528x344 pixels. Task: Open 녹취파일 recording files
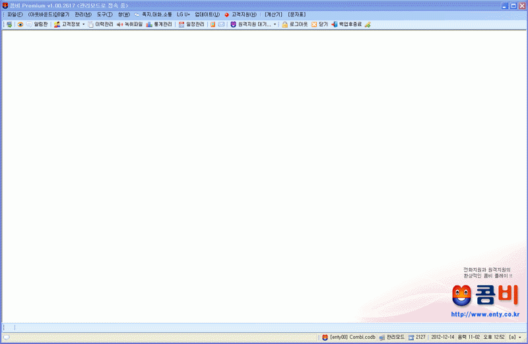[x=134, y=24]
